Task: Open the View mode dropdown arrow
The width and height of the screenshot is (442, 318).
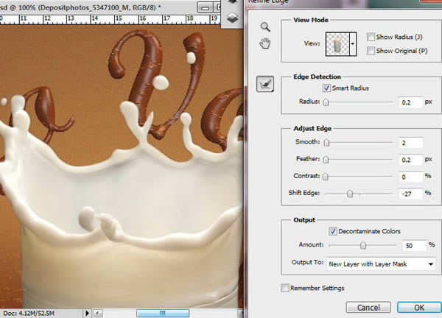Action: 353,44
